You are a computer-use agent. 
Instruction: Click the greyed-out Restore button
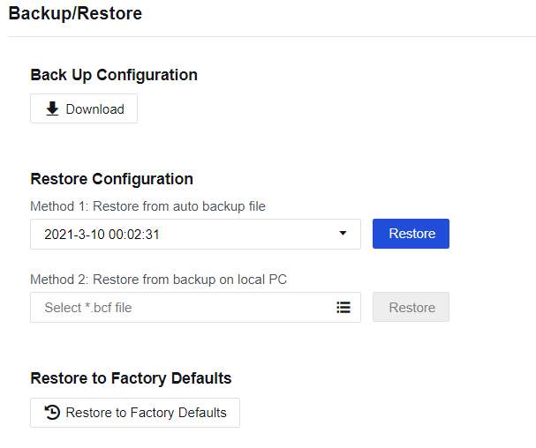pyautogui.click(x=411, y=308)
